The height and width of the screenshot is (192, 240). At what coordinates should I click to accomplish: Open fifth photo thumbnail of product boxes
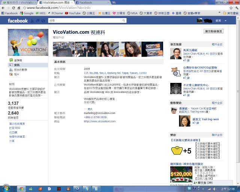152,49
